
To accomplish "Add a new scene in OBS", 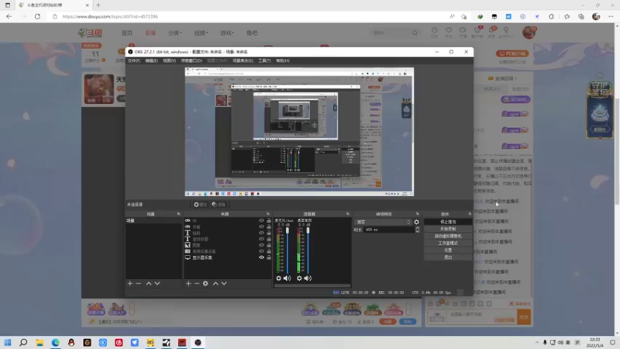I will 129,283.
